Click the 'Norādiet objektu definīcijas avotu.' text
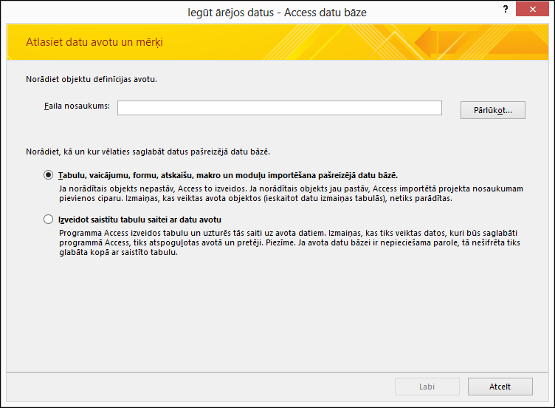The width and height of the screenshot is (555, 408). click(x=92, y=79)
